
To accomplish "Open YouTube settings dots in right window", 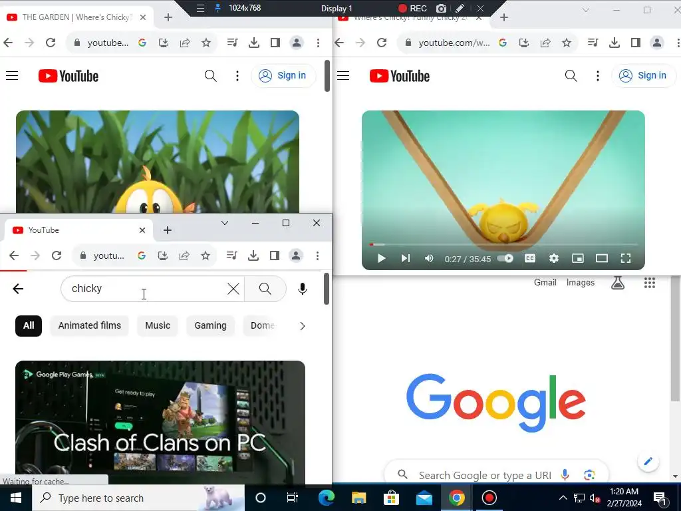I will click(598, 76).
